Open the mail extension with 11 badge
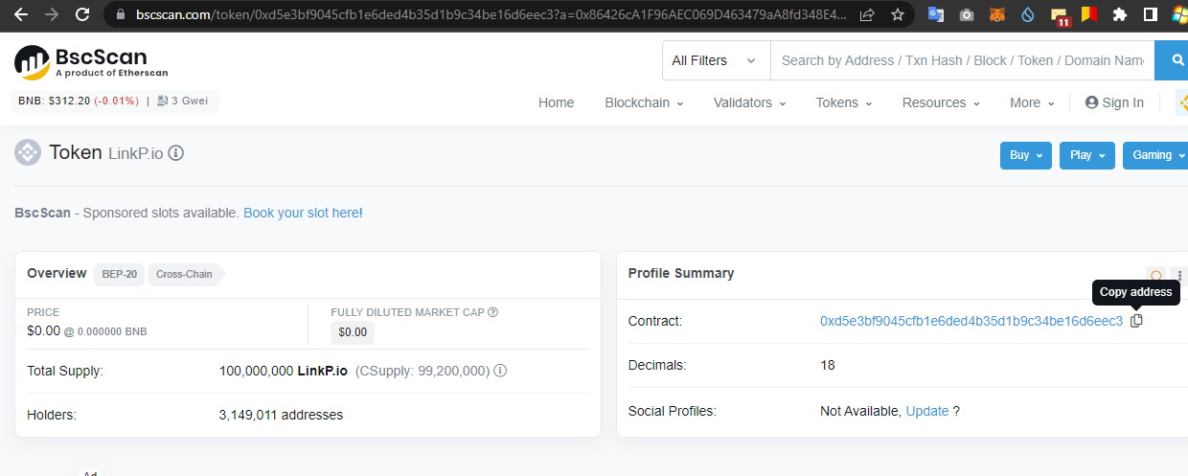 (x=1060, y=15)
